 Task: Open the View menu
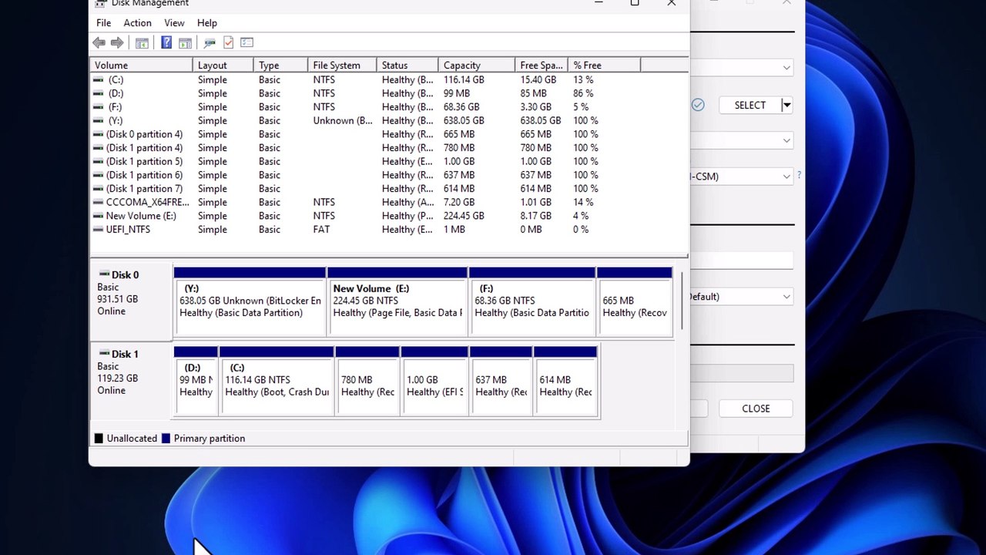point(174,23)
